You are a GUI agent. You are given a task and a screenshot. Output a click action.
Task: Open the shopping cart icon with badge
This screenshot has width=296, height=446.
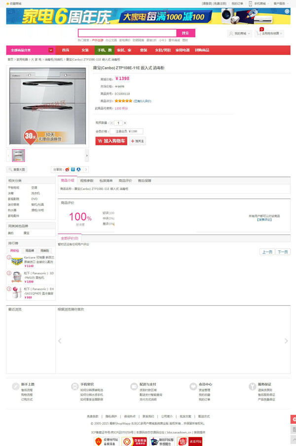point(259,33)
